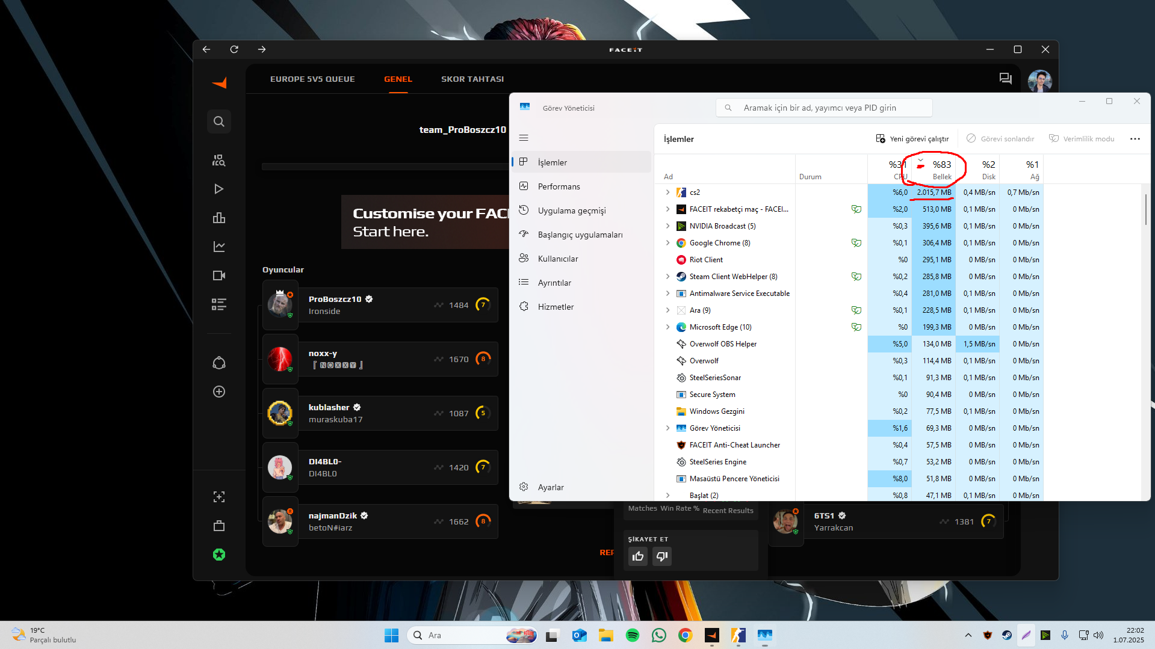Screen dimensions: 1155x649
Task: Go back in FACEIT window
Action: (x=206, y=49)
